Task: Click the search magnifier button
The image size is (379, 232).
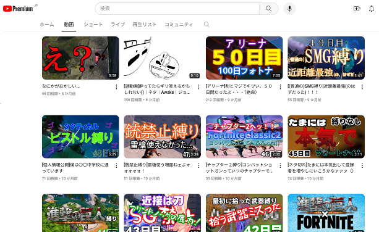Action: (x=268, y=9)
